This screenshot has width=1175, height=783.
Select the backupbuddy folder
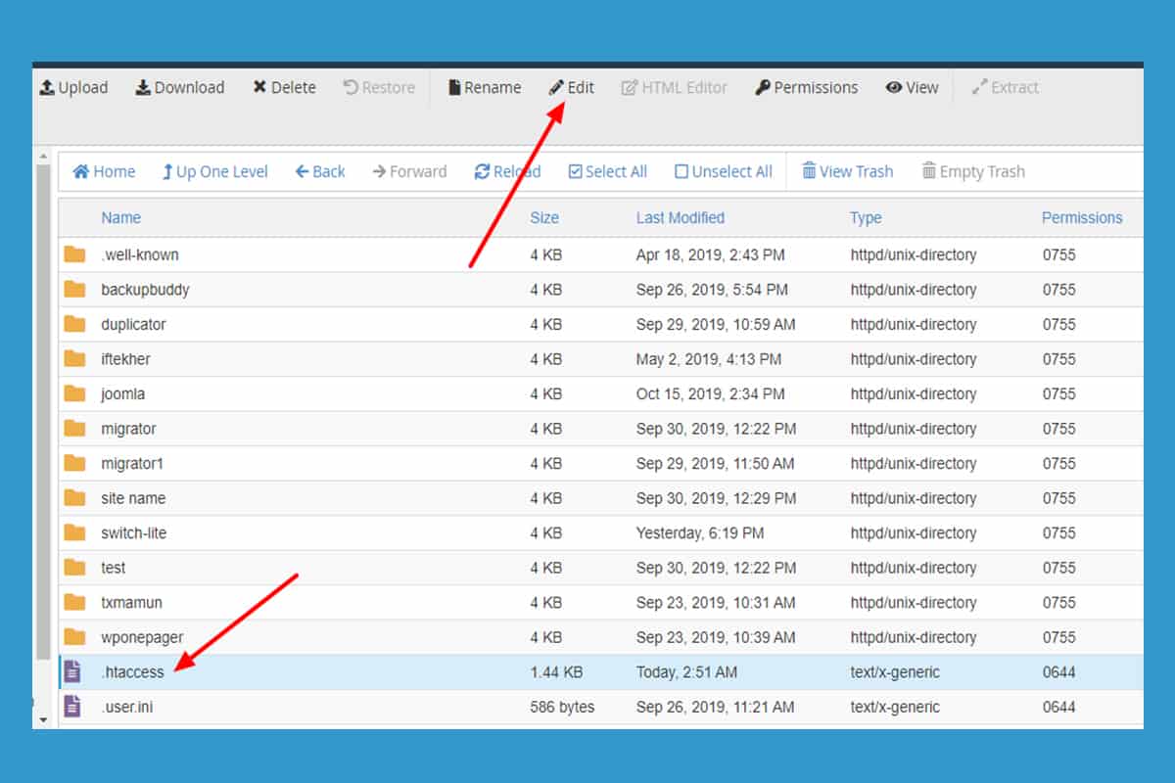click(x=145, y=290)
